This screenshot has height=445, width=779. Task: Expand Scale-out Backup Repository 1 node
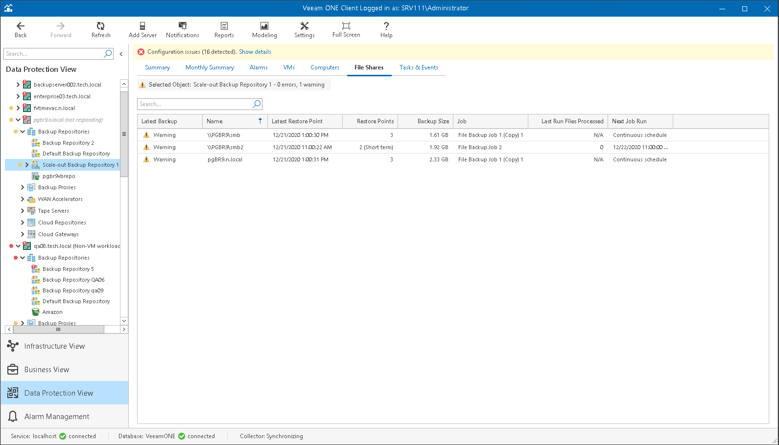point(27,165)
